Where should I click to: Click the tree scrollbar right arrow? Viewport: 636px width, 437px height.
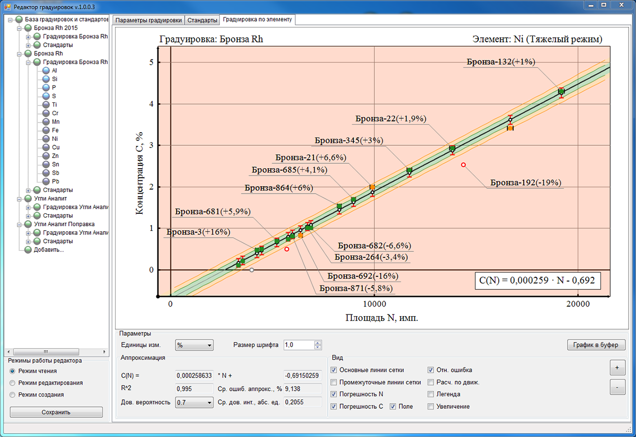[x=105, y=352]
